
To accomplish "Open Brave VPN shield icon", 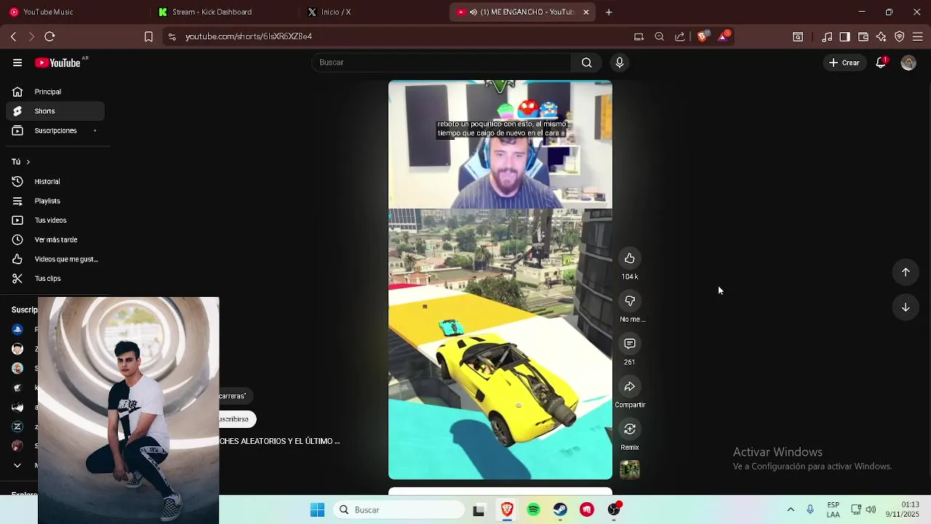I will (x=900, y=36).
